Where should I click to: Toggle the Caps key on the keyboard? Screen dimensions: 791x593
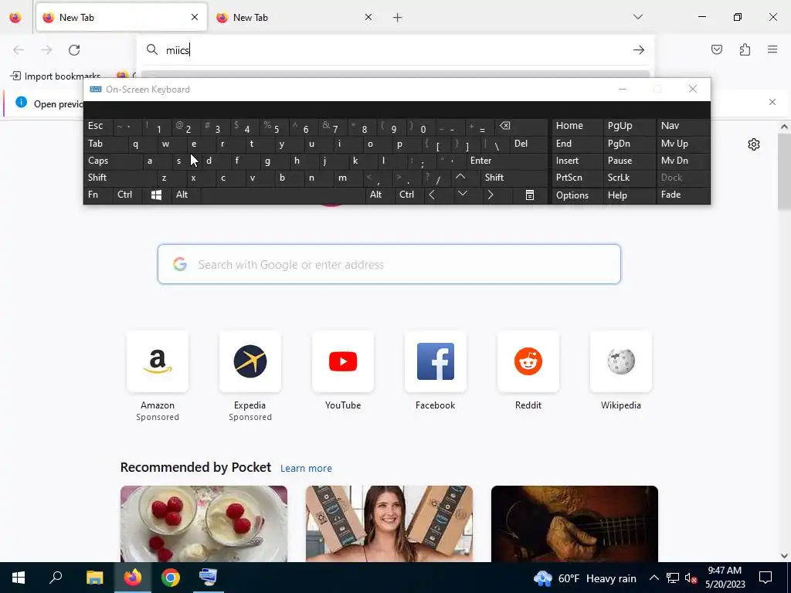[113, 161]
